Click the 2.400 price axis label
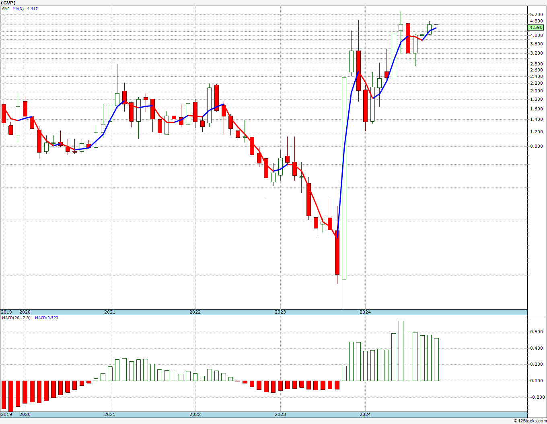The width and height of the screenshot is (547, 424). 536,76
